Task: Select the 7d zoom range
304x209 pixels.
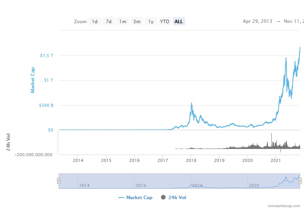Action: [109, 22]
